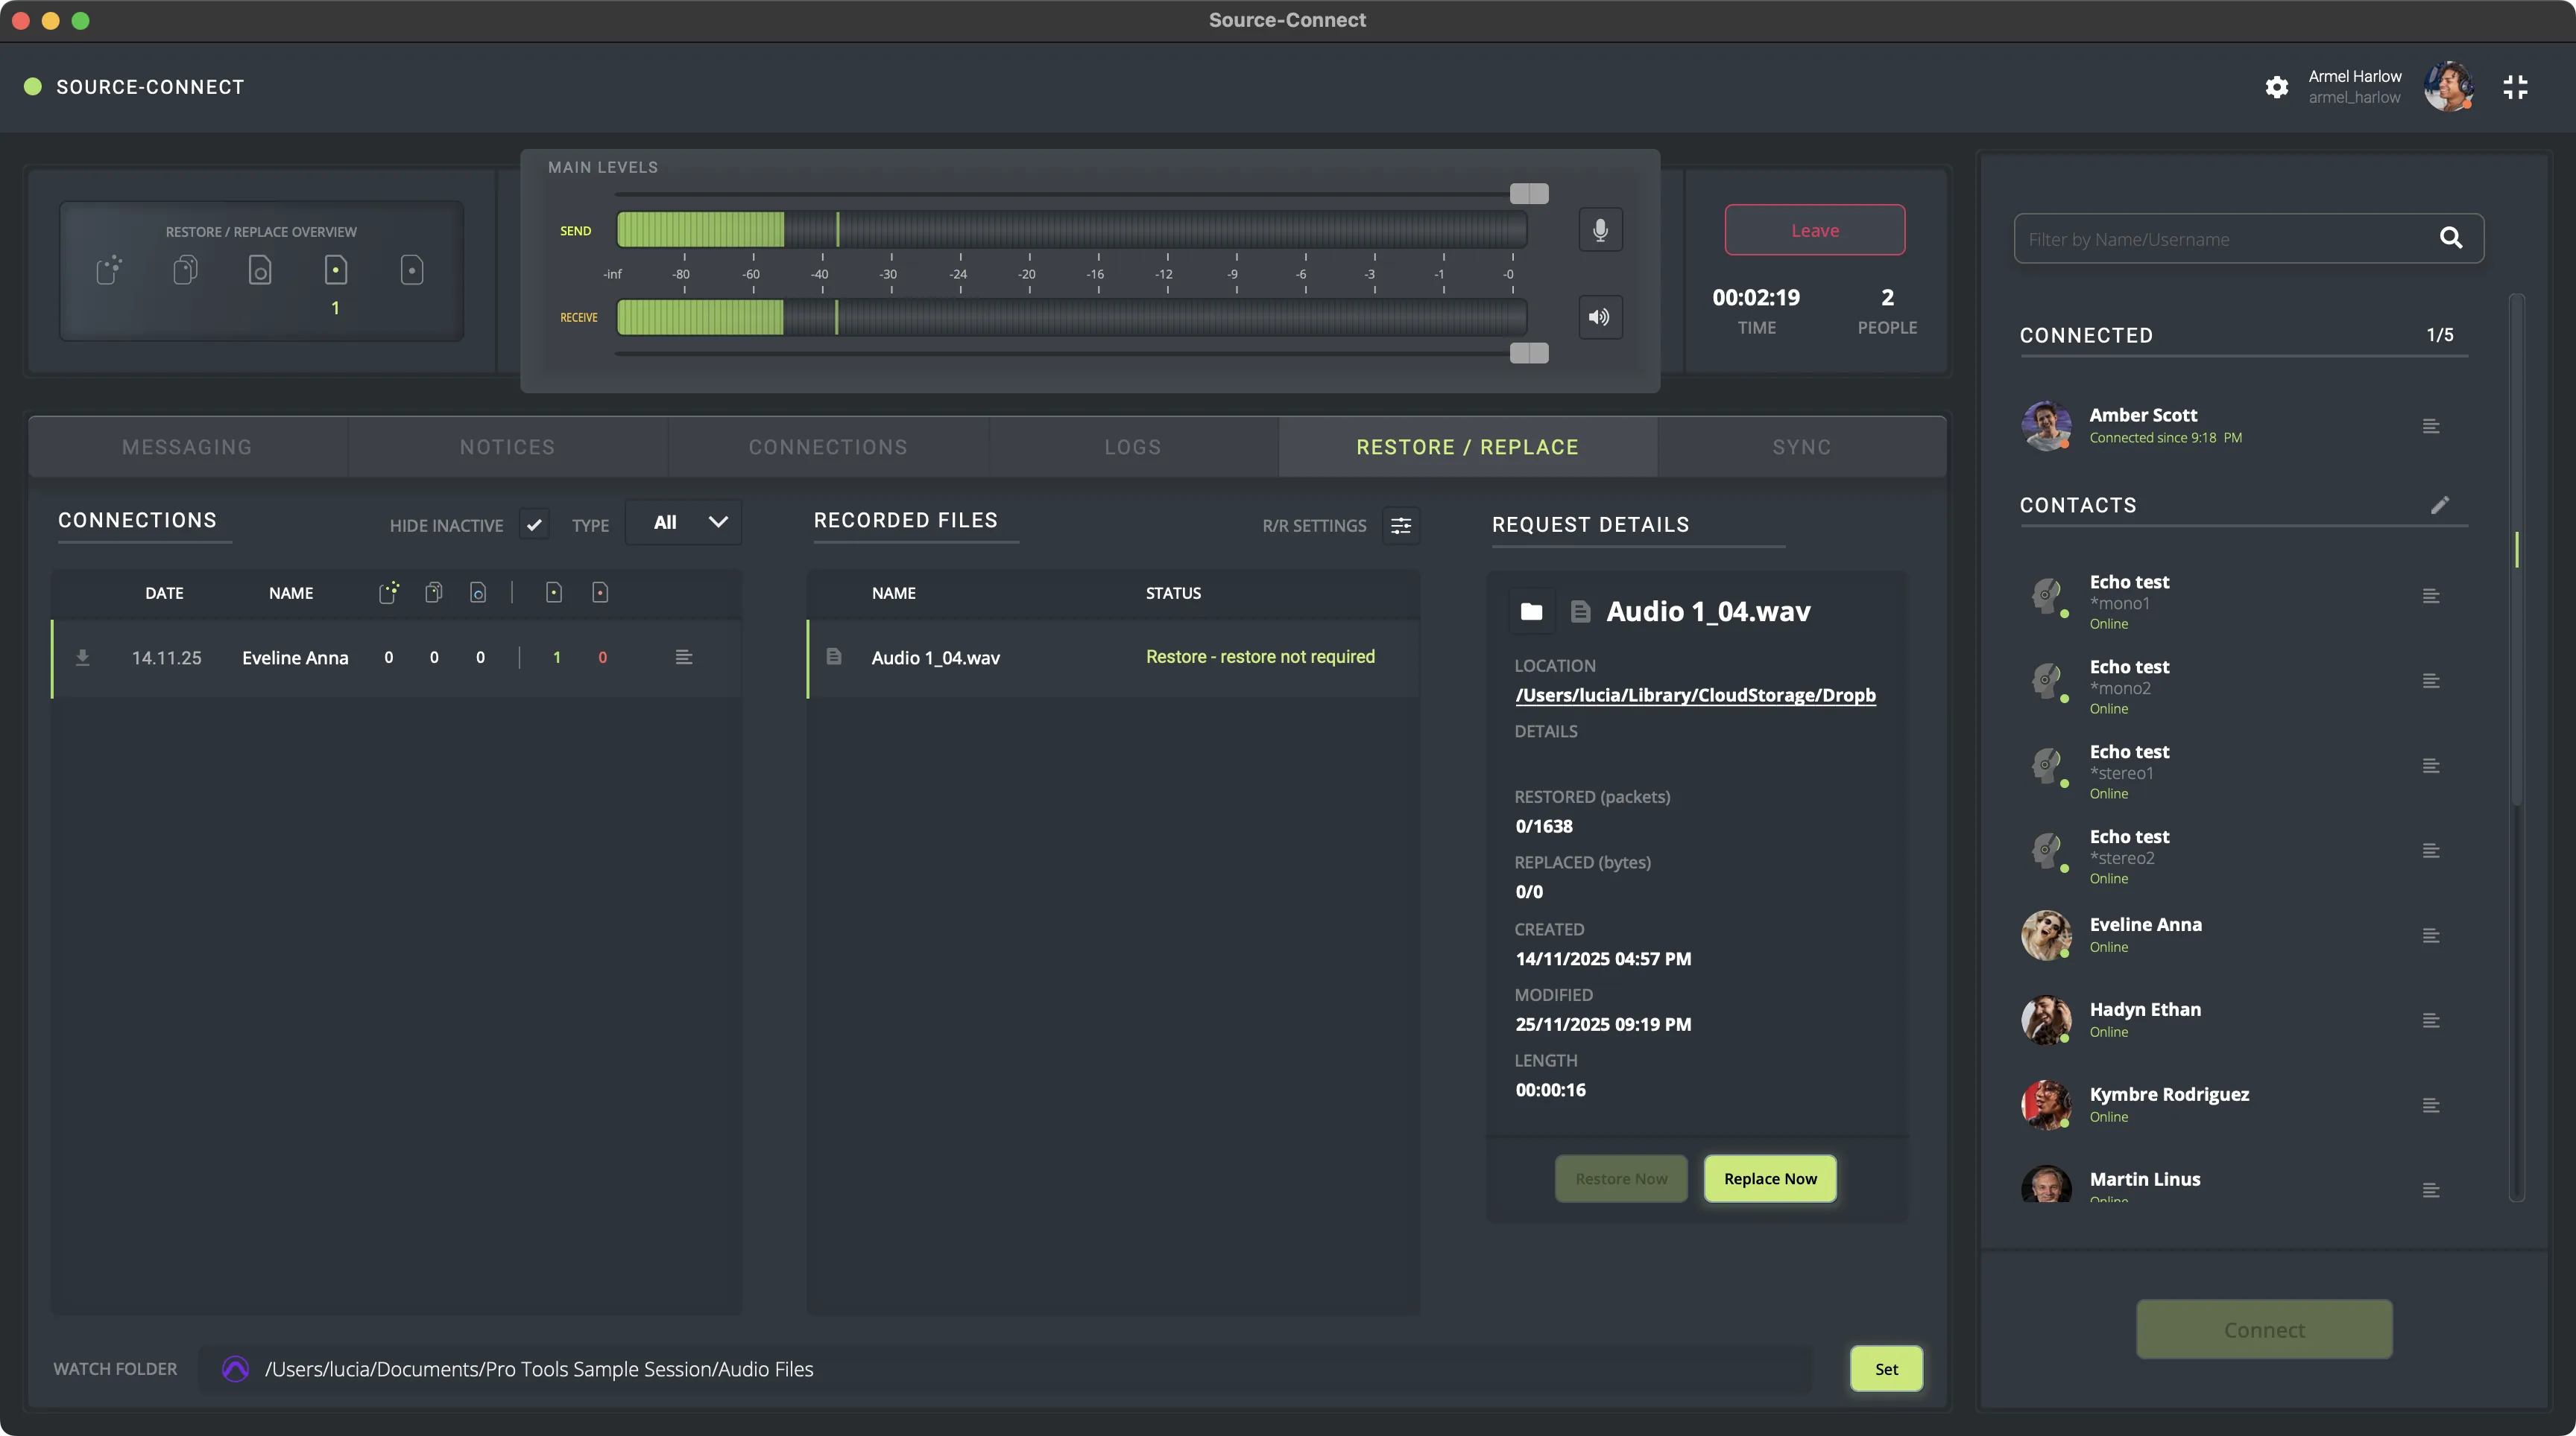Click second overview icon in Restore/Replace Overview
This screenshot has width=2576, height=1436.
tap(185, 270)
